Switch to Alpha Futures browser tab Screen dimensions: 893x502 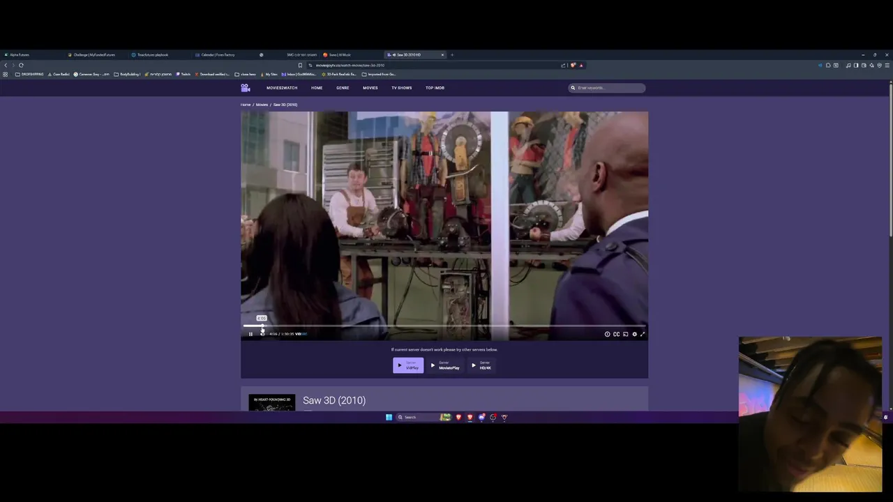[31, 54]
